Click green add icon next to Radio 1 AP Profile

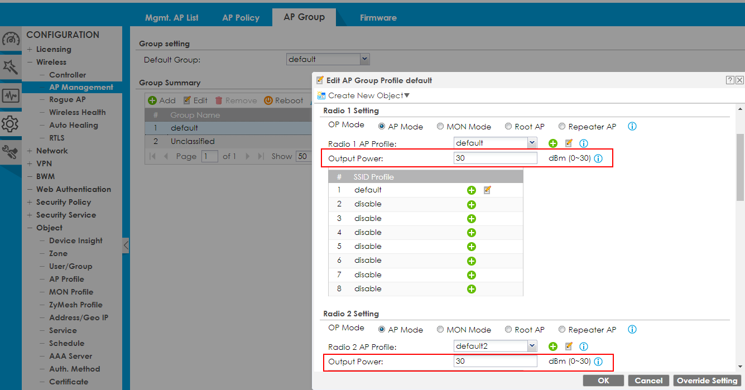(x=553, y=143)
